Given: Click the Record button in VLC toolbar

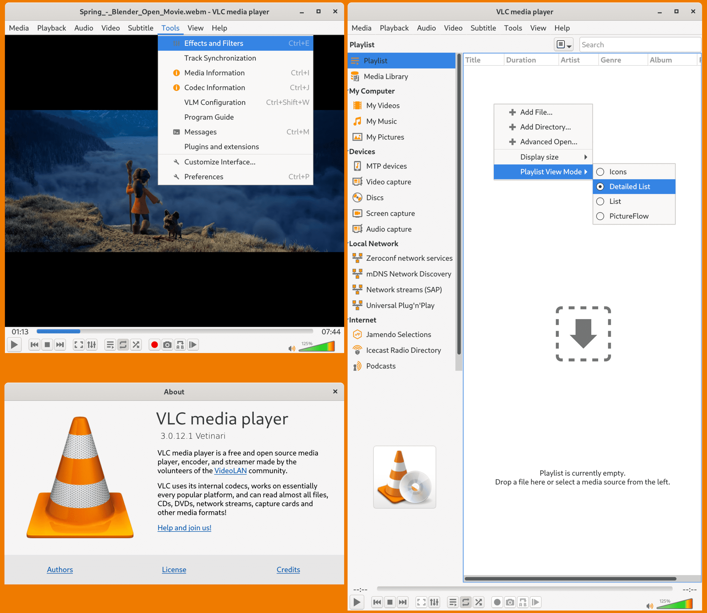Looking at the screenshot, I should [x=155, y=345].
